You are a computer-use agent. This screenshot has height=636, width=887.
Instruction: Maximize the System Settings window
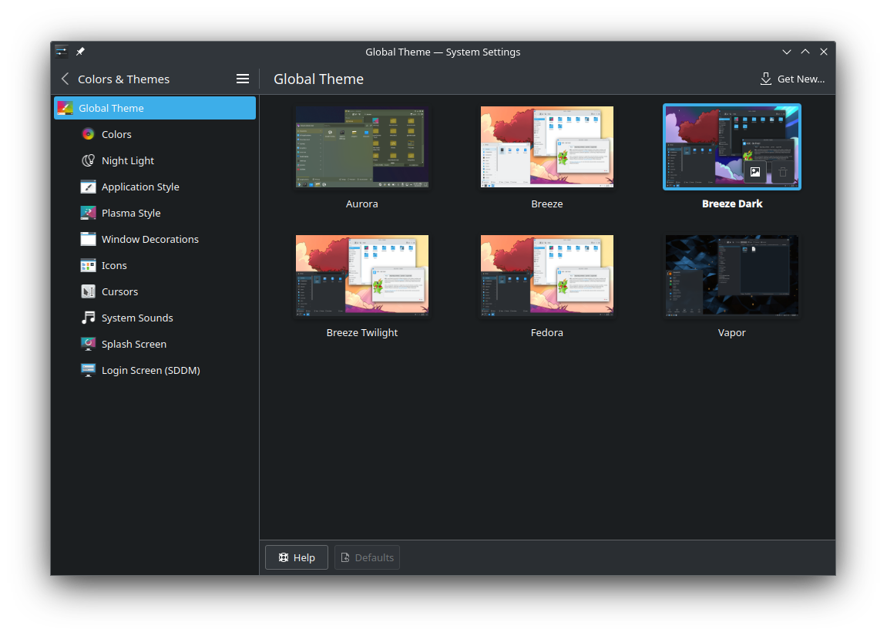click(805, 52)
